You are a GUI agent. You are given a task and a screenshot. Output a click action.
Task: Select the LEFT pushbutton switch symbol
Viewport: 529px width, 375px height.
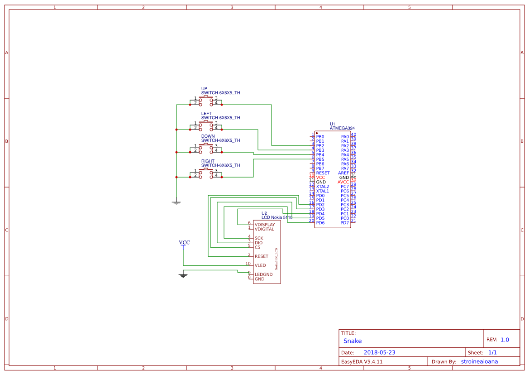click(206, 125)
